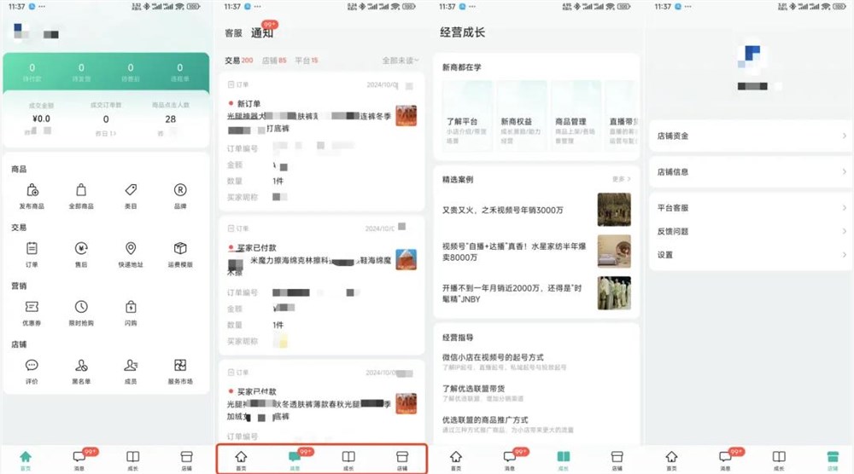Read 又贵又火 之禾视频号年销3000万 case

[x=502, y=210]
